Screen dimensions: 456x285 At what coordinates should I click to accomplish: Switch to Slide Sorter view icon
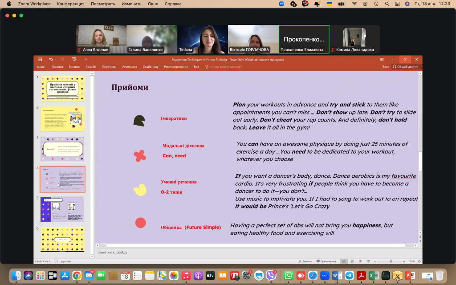pos(352,261)
